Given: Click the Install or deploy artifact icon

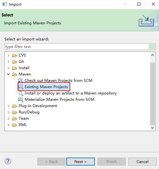Looking at the screenshot, I should click(21, 93).
